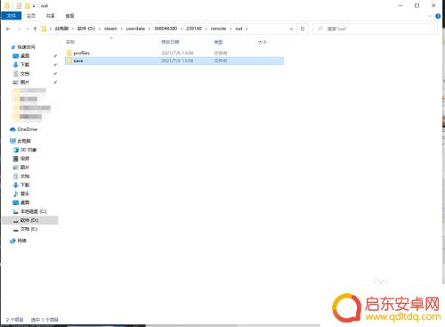Open pinned 图片 under quick access
The height and width of the screenshot is (327, 445).
[x=25, y=82]
